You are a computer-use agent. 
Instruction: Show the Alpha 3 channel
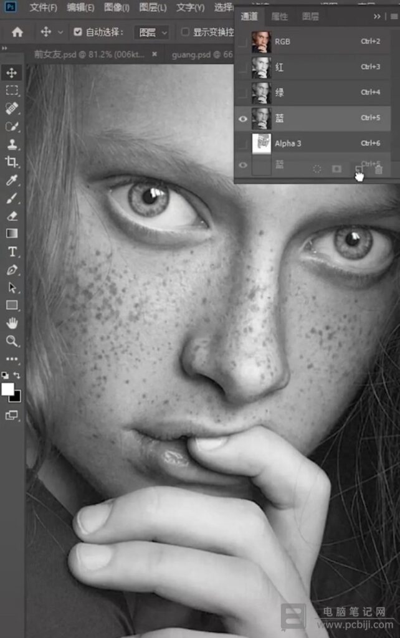[x=242, y=144]
